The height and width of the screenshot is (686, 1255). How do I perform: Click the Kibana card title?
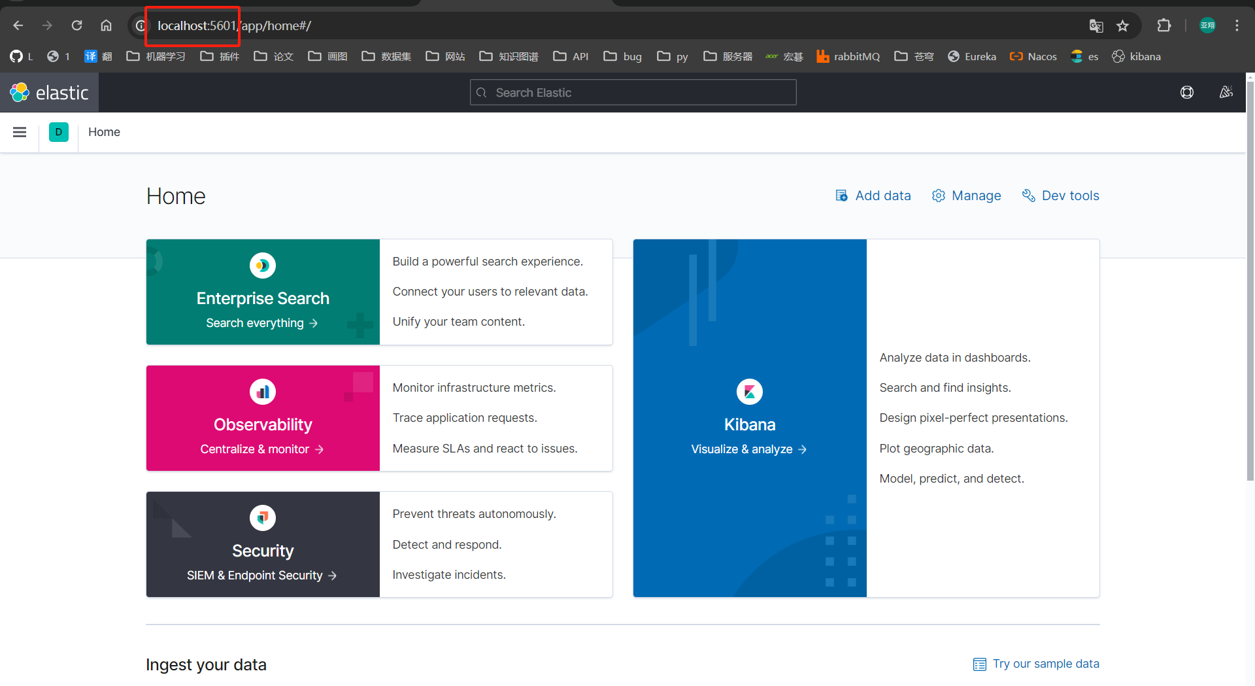[750, 424]
